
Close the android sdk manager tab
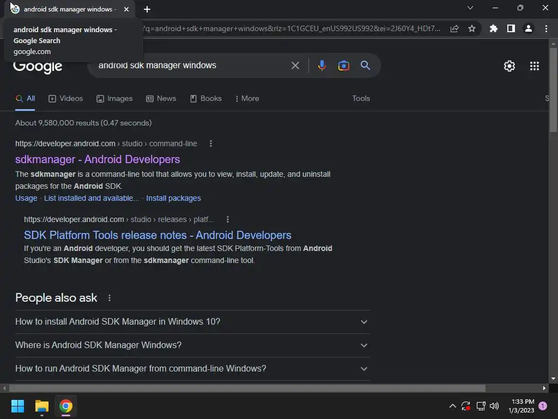pos(126,9)
